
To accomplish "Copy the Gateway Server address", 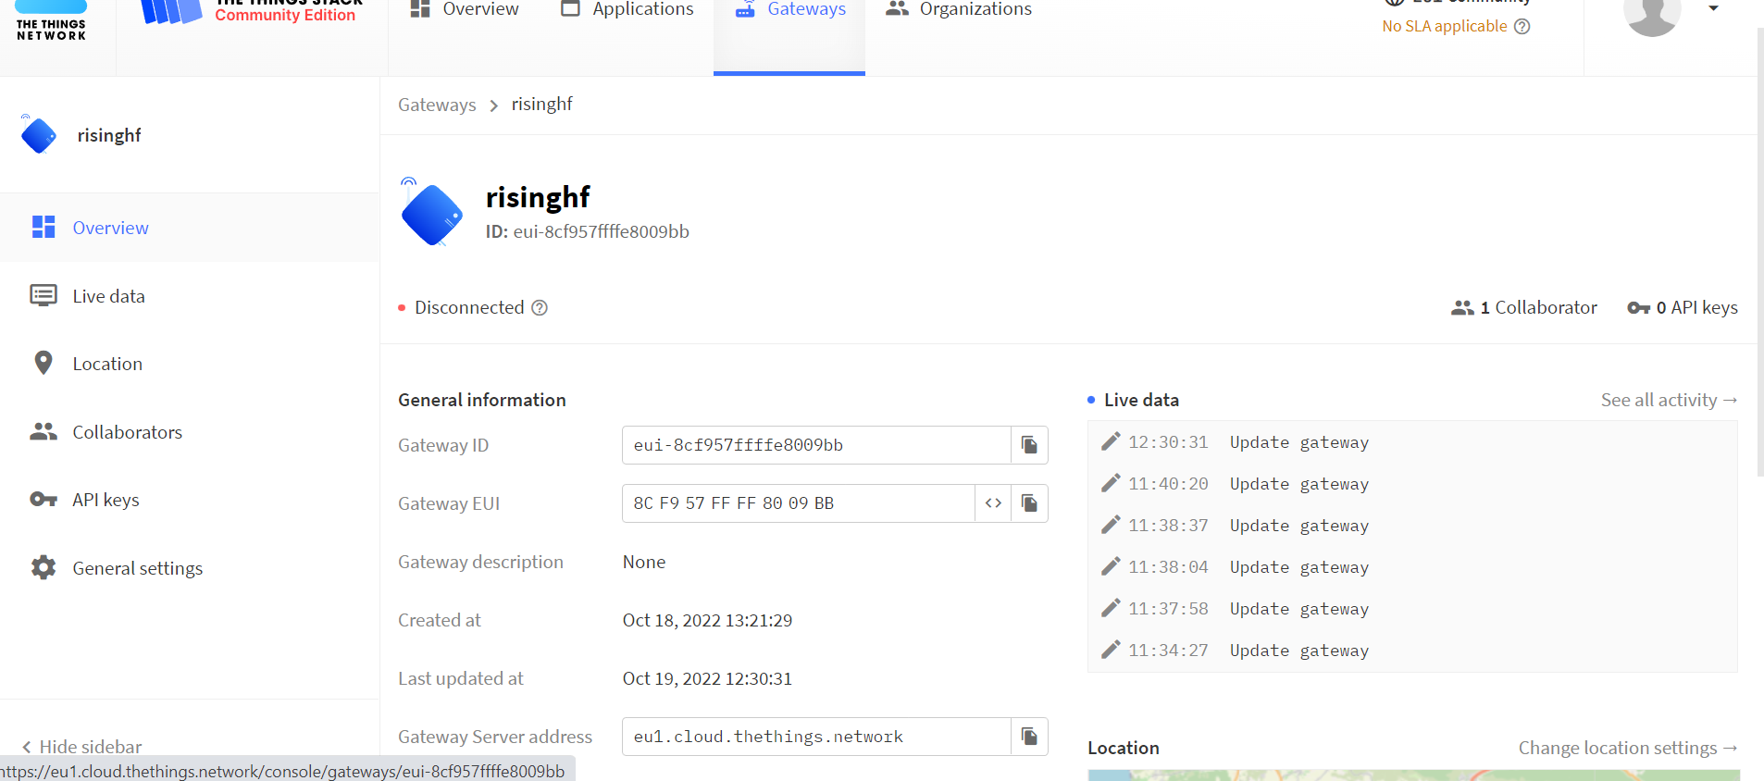I will 1029,737.
